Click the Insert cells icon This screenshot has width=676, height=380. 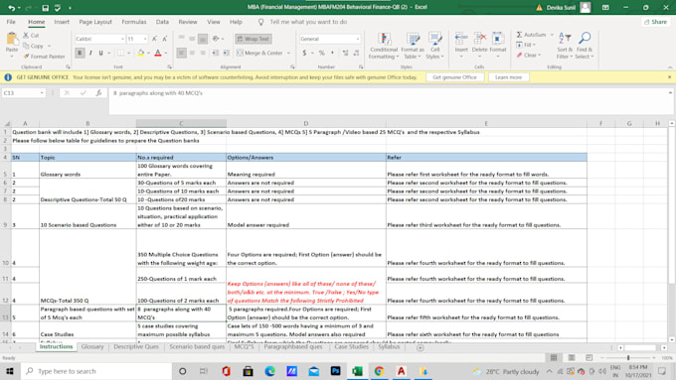coord(461,39)
